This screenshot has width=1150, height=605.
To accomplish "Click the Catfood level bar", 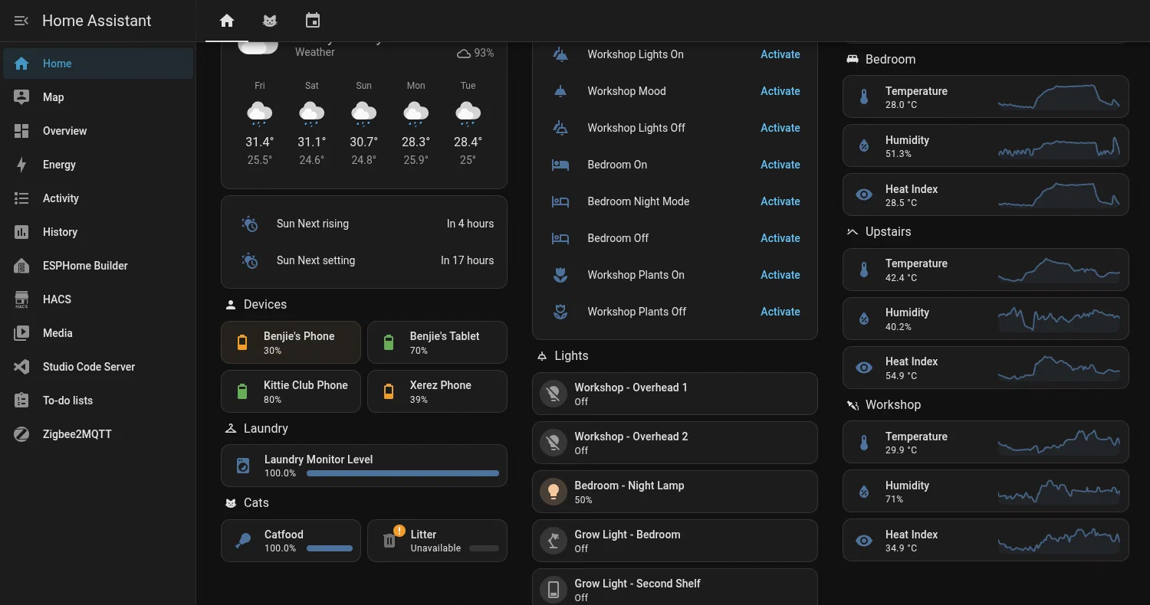I will coord(330,548).
